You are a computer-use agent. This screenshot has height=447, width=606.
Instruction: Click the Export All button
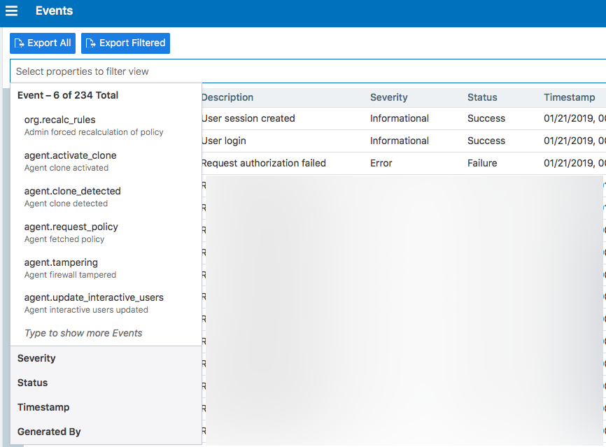click(43, 43)
